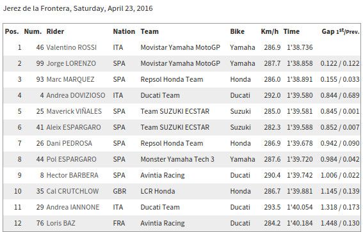
Task: Select rider Jorge LORENZO
Action: [71, 63]
